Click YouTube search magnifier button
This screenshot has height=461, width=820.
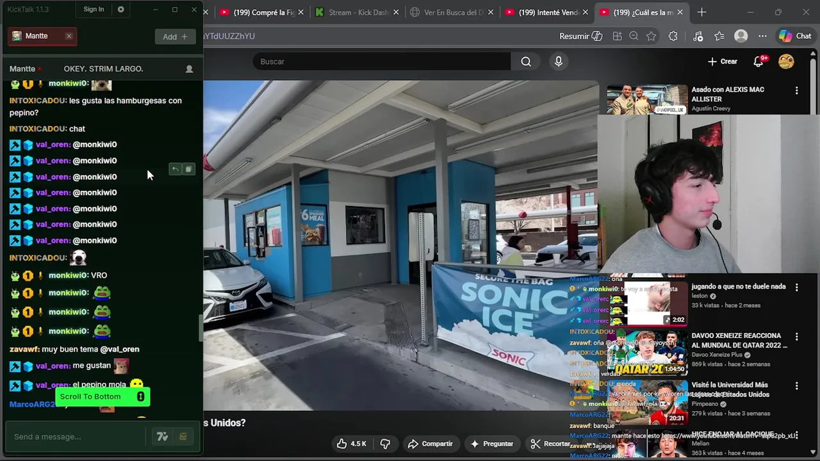point(526,61)
